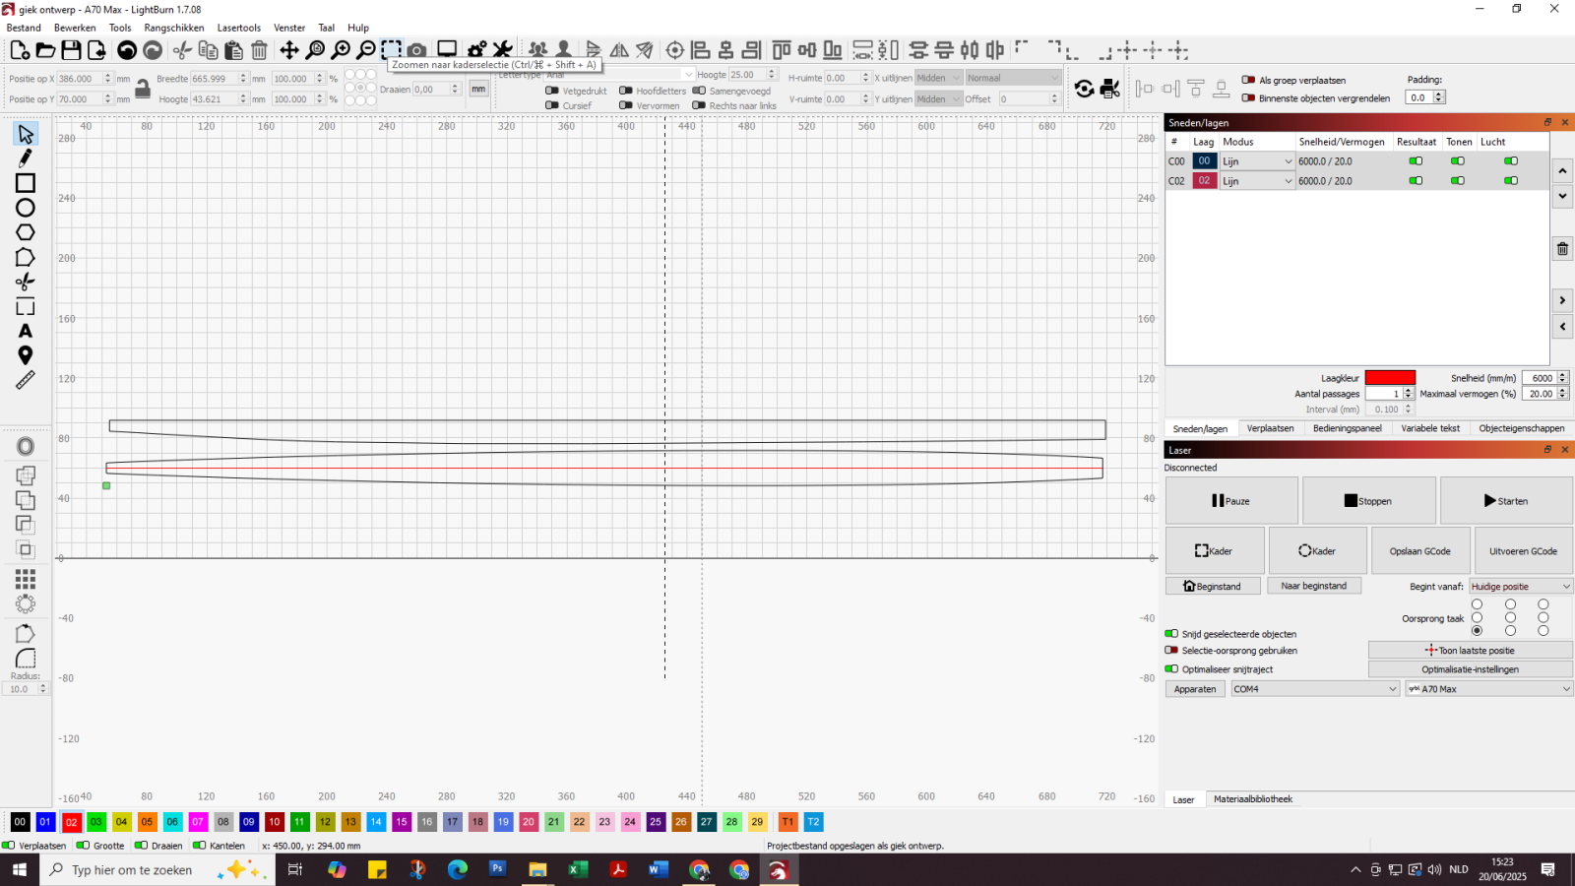Screen dimensions: 1575x886
Task: Open the Lasertools menu
Action: 239,28
